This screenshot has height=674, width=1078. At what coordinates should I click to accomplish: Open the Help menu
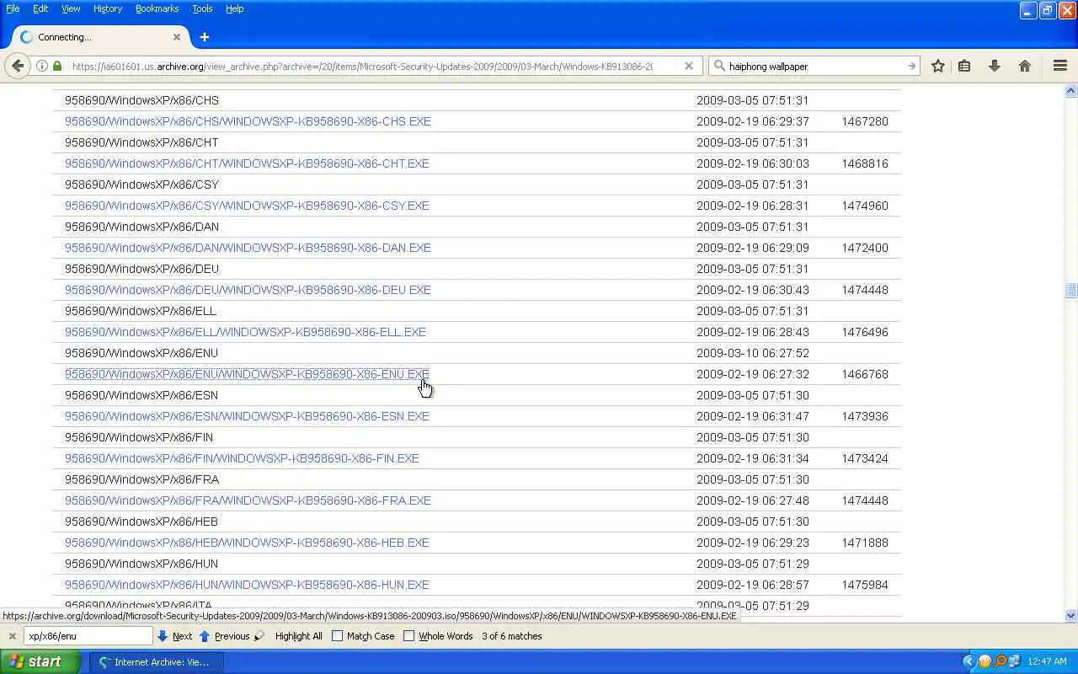pos(234,8)
